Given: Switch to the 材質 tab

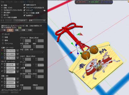Looking at the screenshot, I should coord(23,30).
